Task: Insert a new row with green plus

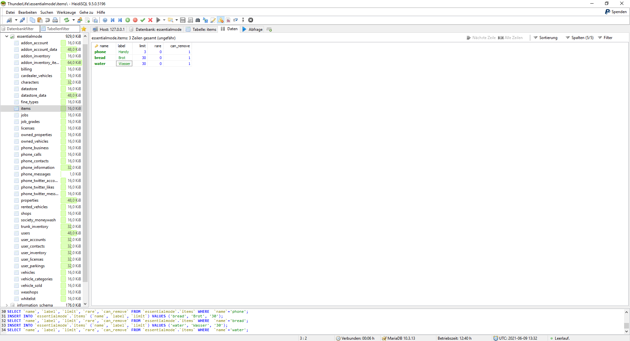Action: coord(128,20)
